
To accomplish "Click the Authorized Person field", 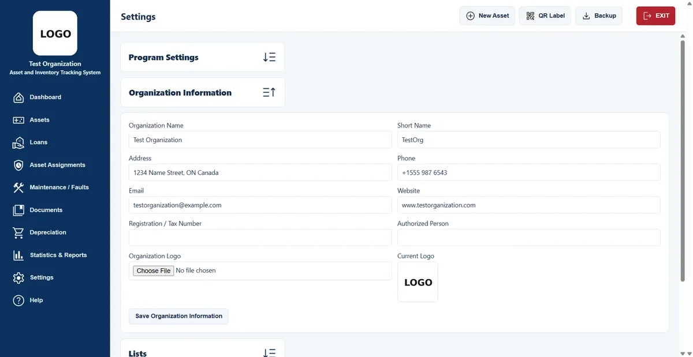I will point(528,238).
